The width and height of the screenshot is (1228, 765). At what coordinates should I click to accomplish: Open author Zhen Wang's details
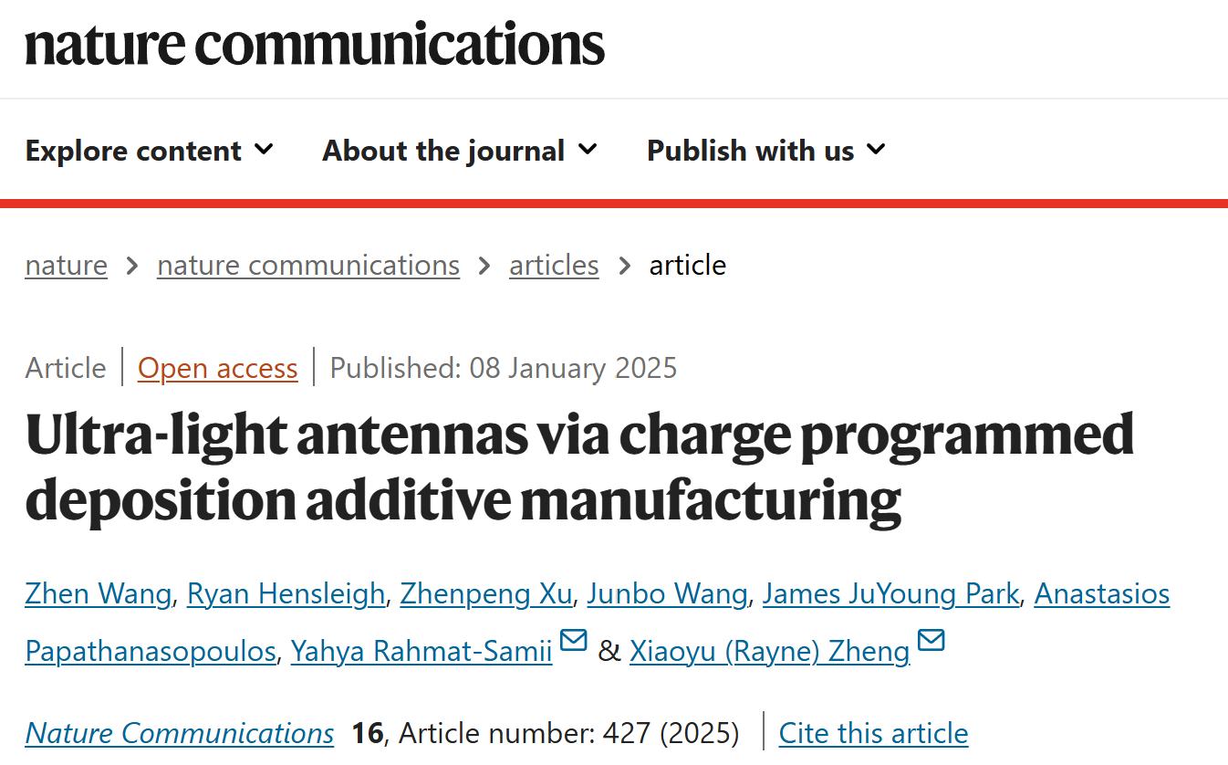(x=98, y=594)
